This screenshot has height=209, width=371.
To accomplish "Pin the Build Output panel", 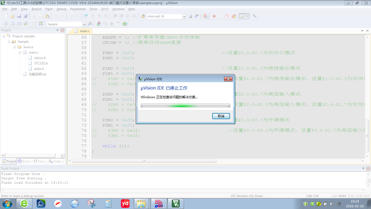I will tap(363, 168).
